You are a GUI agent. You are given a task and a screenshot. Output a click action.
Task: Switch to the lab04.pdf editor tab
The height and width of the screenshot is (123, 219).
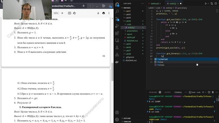pos(155,3)
